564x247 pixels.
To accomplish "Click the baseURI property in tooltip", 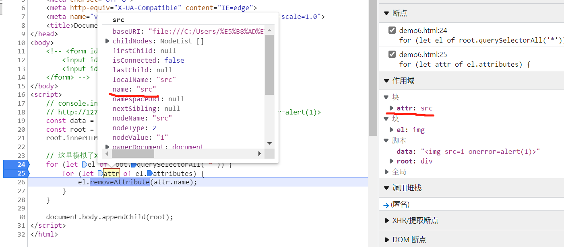I will pyautogui.click(x=188, y=31).
